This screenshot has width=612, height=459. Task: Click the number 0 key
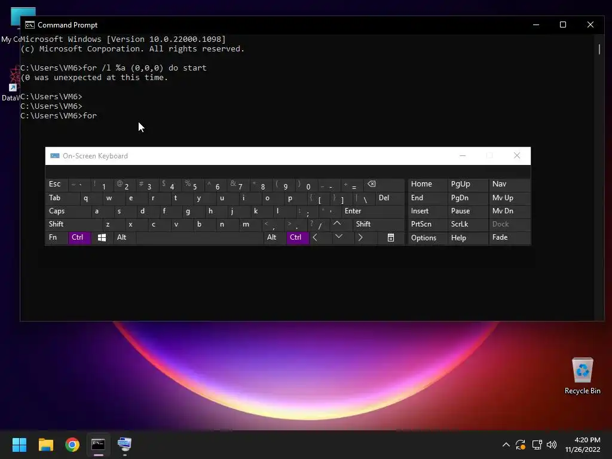click(x=307, y=185)
